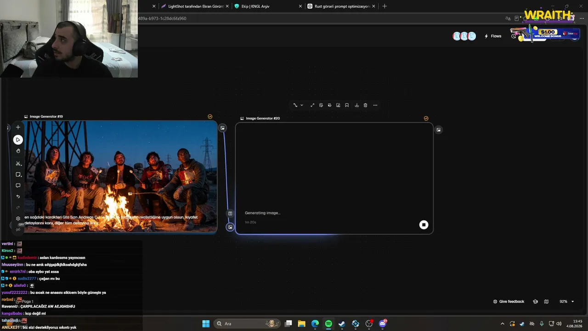This screenshot has height=331, width=588.
Task: Select the hand pan tool
Action: (18, 151)
